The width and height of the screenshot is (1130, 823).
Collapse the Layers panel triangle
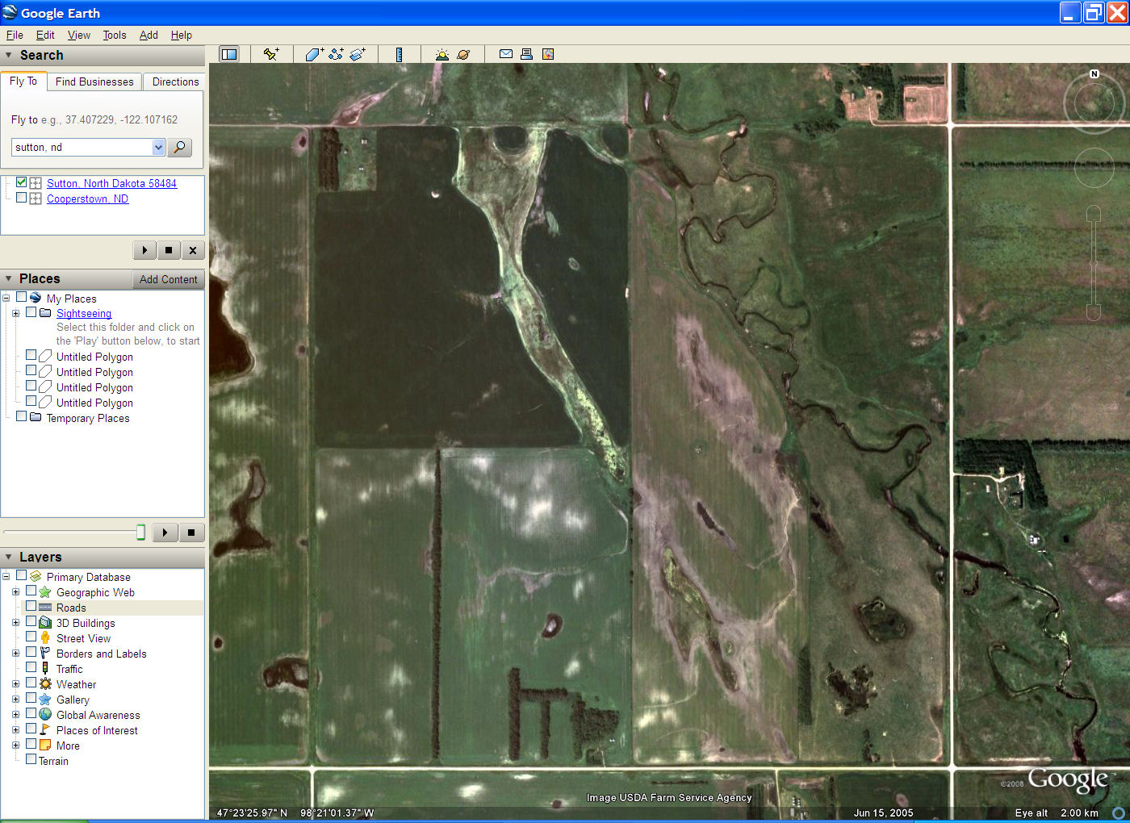click(9, 557)
